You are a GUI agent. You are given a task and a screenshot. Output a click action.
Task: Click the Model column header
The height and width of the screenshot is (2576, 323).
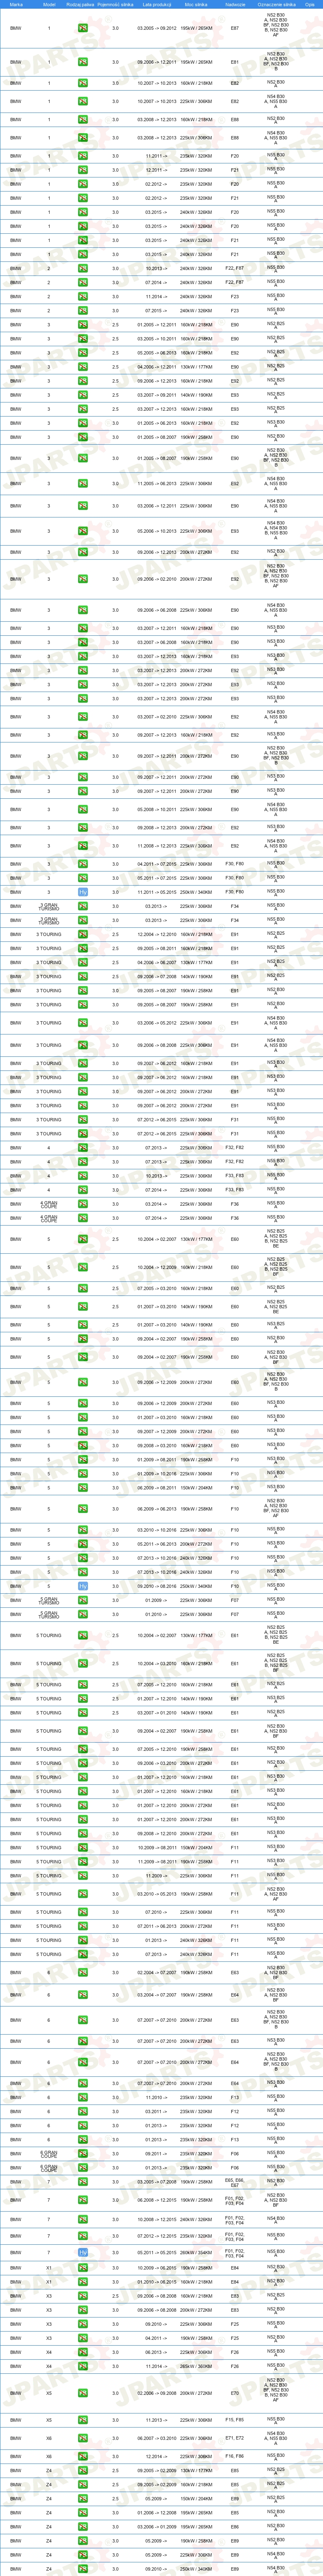[50, 5]
